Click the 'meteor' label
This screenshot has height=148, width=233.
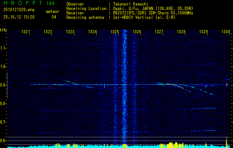point(53,11)
